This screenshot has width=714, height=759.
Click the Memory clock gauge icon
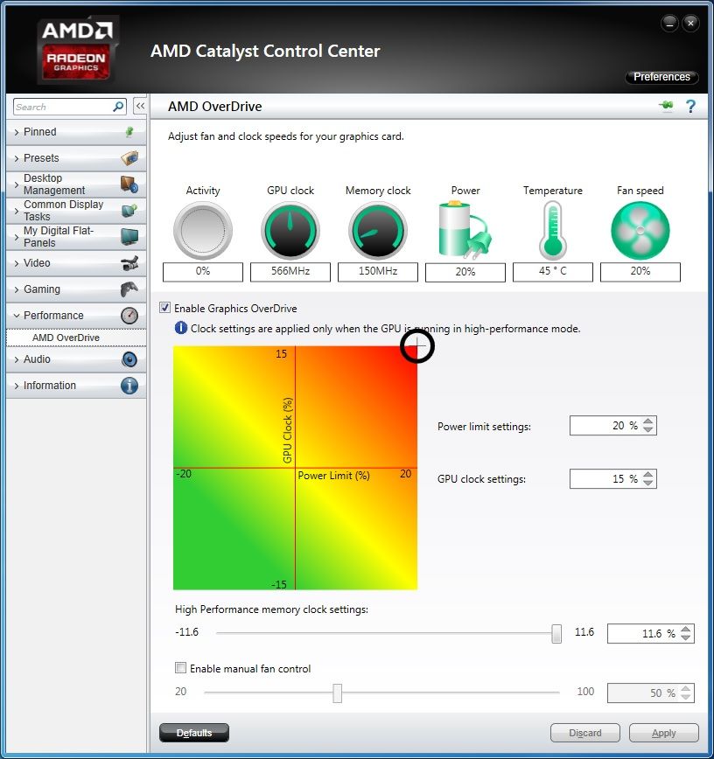tap(378, 231)
